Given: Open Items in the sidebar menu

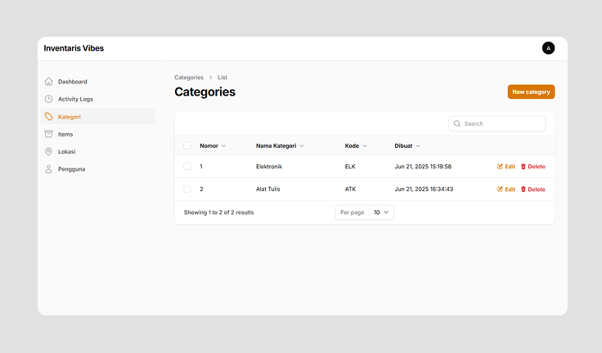Looking at the screenshot, I should click(x=65, y=134).
